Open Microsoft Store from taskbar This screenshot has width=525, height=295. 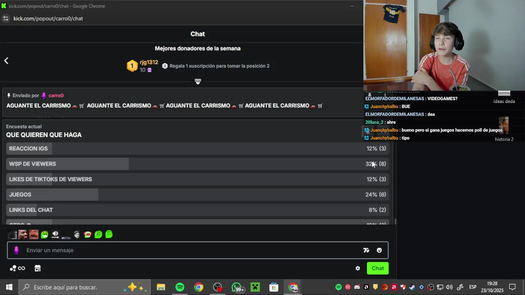[274, 287]
